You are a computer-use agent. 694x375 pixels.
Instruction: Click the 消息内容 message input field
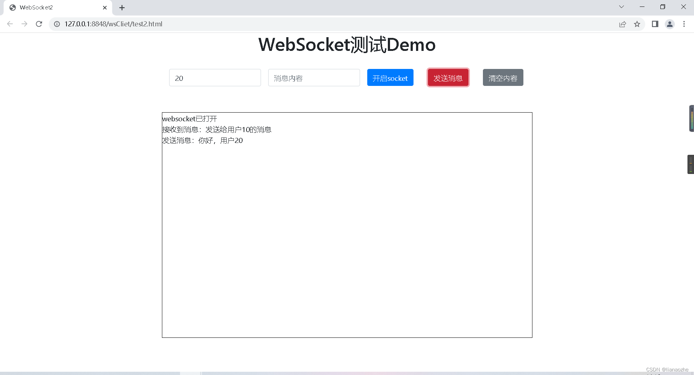click(x=314, y=78)
